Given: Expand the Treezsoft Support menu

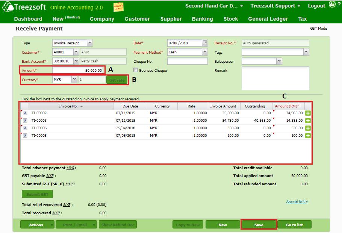Looking at the screenshot, I should (275, 6).
